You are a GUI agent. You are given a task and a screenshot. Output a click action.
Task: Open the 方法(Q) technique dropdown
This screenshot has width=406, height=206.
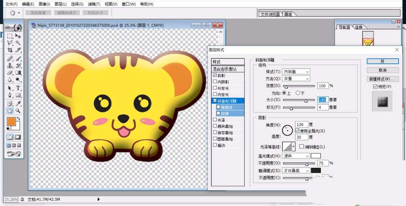click(296, 79)
